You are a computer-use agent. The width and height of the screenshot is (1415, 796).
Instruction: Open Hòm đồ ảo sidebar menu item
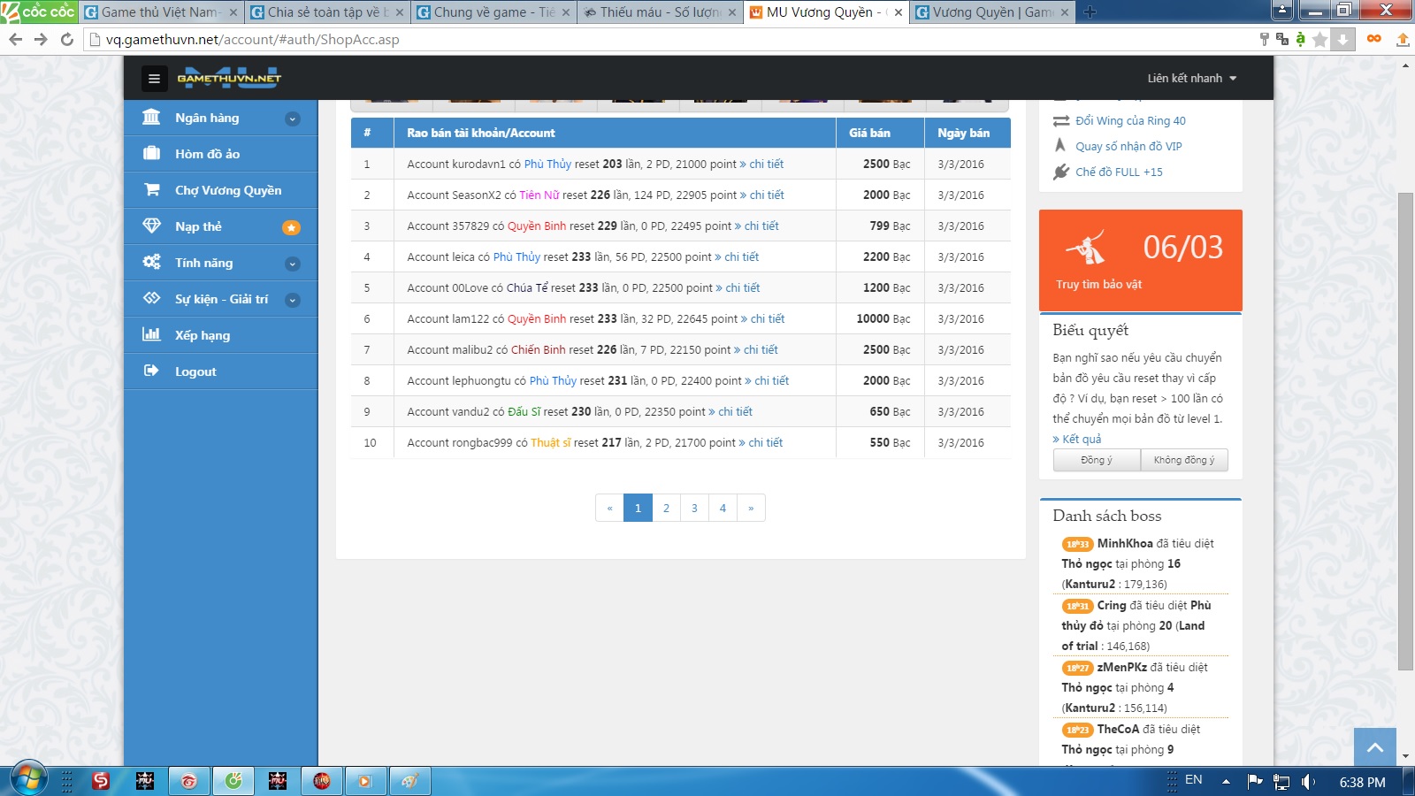pyautogui.click(x=207, y=154)
